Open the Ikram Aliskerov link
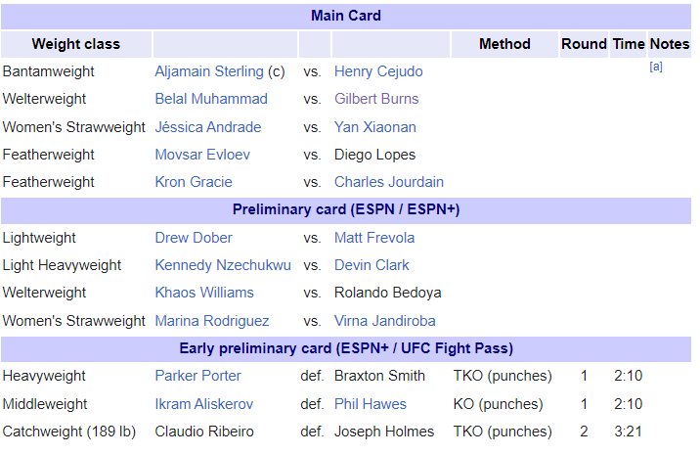The height and width of the screenshot is (455, 700). click(x=204, y=404)
